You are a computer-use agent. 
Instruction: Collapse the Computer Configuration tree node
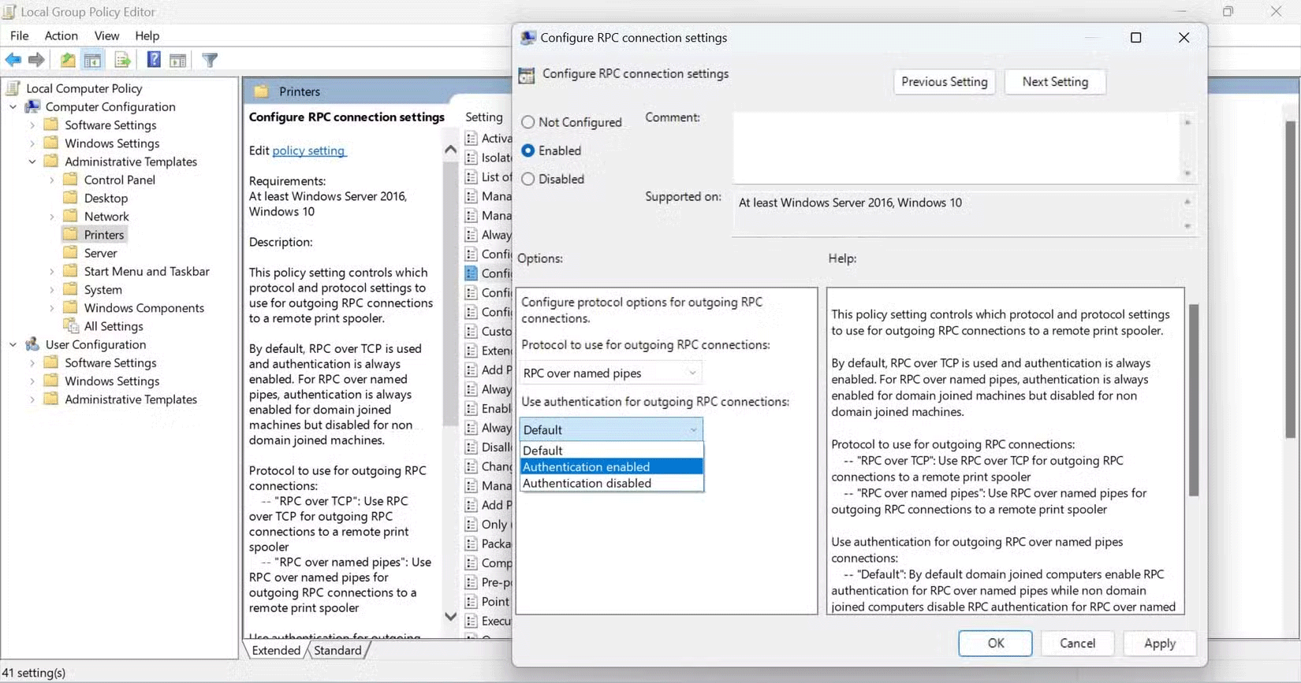click(13, 107)
